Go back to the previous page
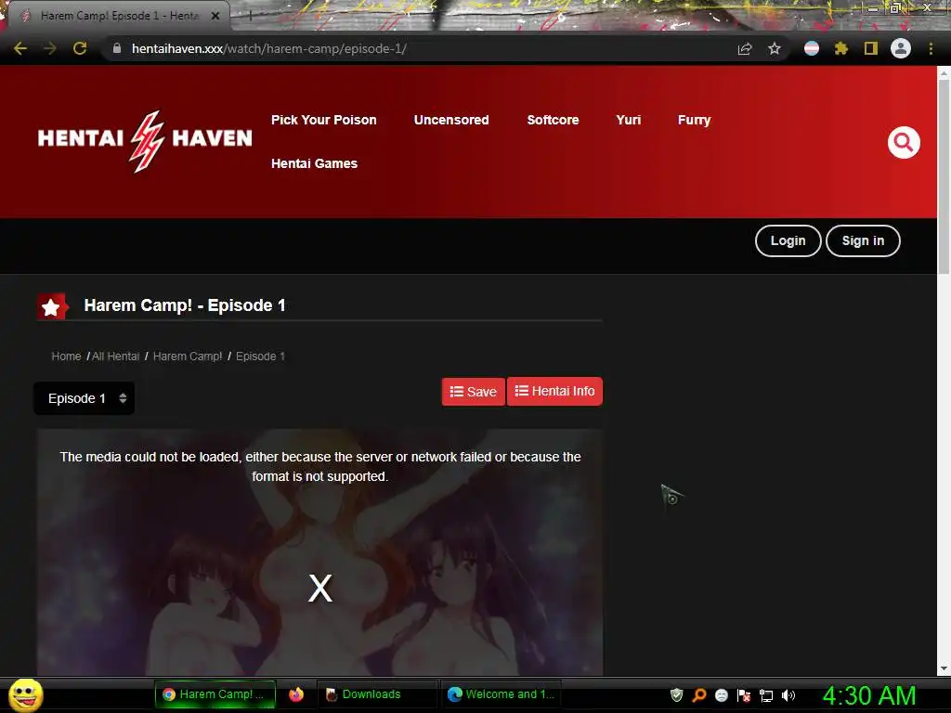 coord(20,48)
